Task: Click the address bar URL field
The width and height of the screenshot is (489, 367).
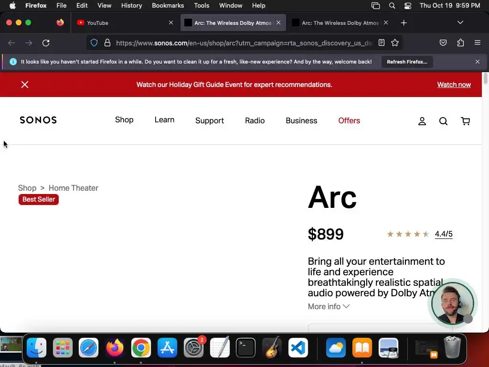Action: pyautogui.click(x=244, y=43)
